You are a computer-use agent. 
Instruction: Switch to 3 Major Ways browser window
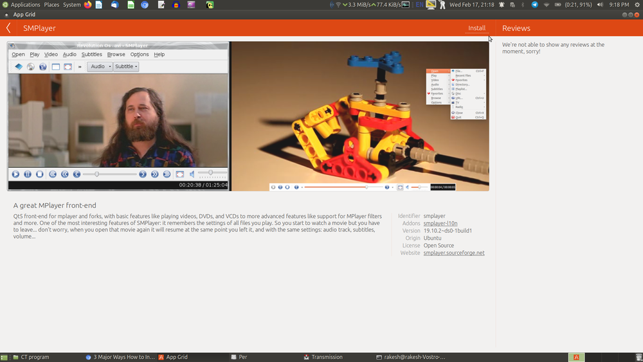tap(120, 357)
